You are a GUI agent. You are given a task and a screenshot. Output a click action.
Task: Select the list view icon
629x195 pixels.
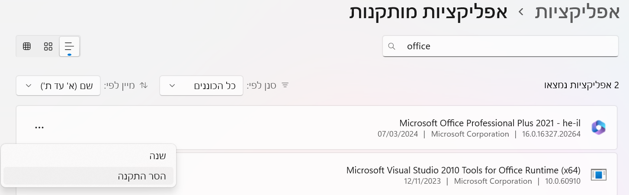pos(69,46)
